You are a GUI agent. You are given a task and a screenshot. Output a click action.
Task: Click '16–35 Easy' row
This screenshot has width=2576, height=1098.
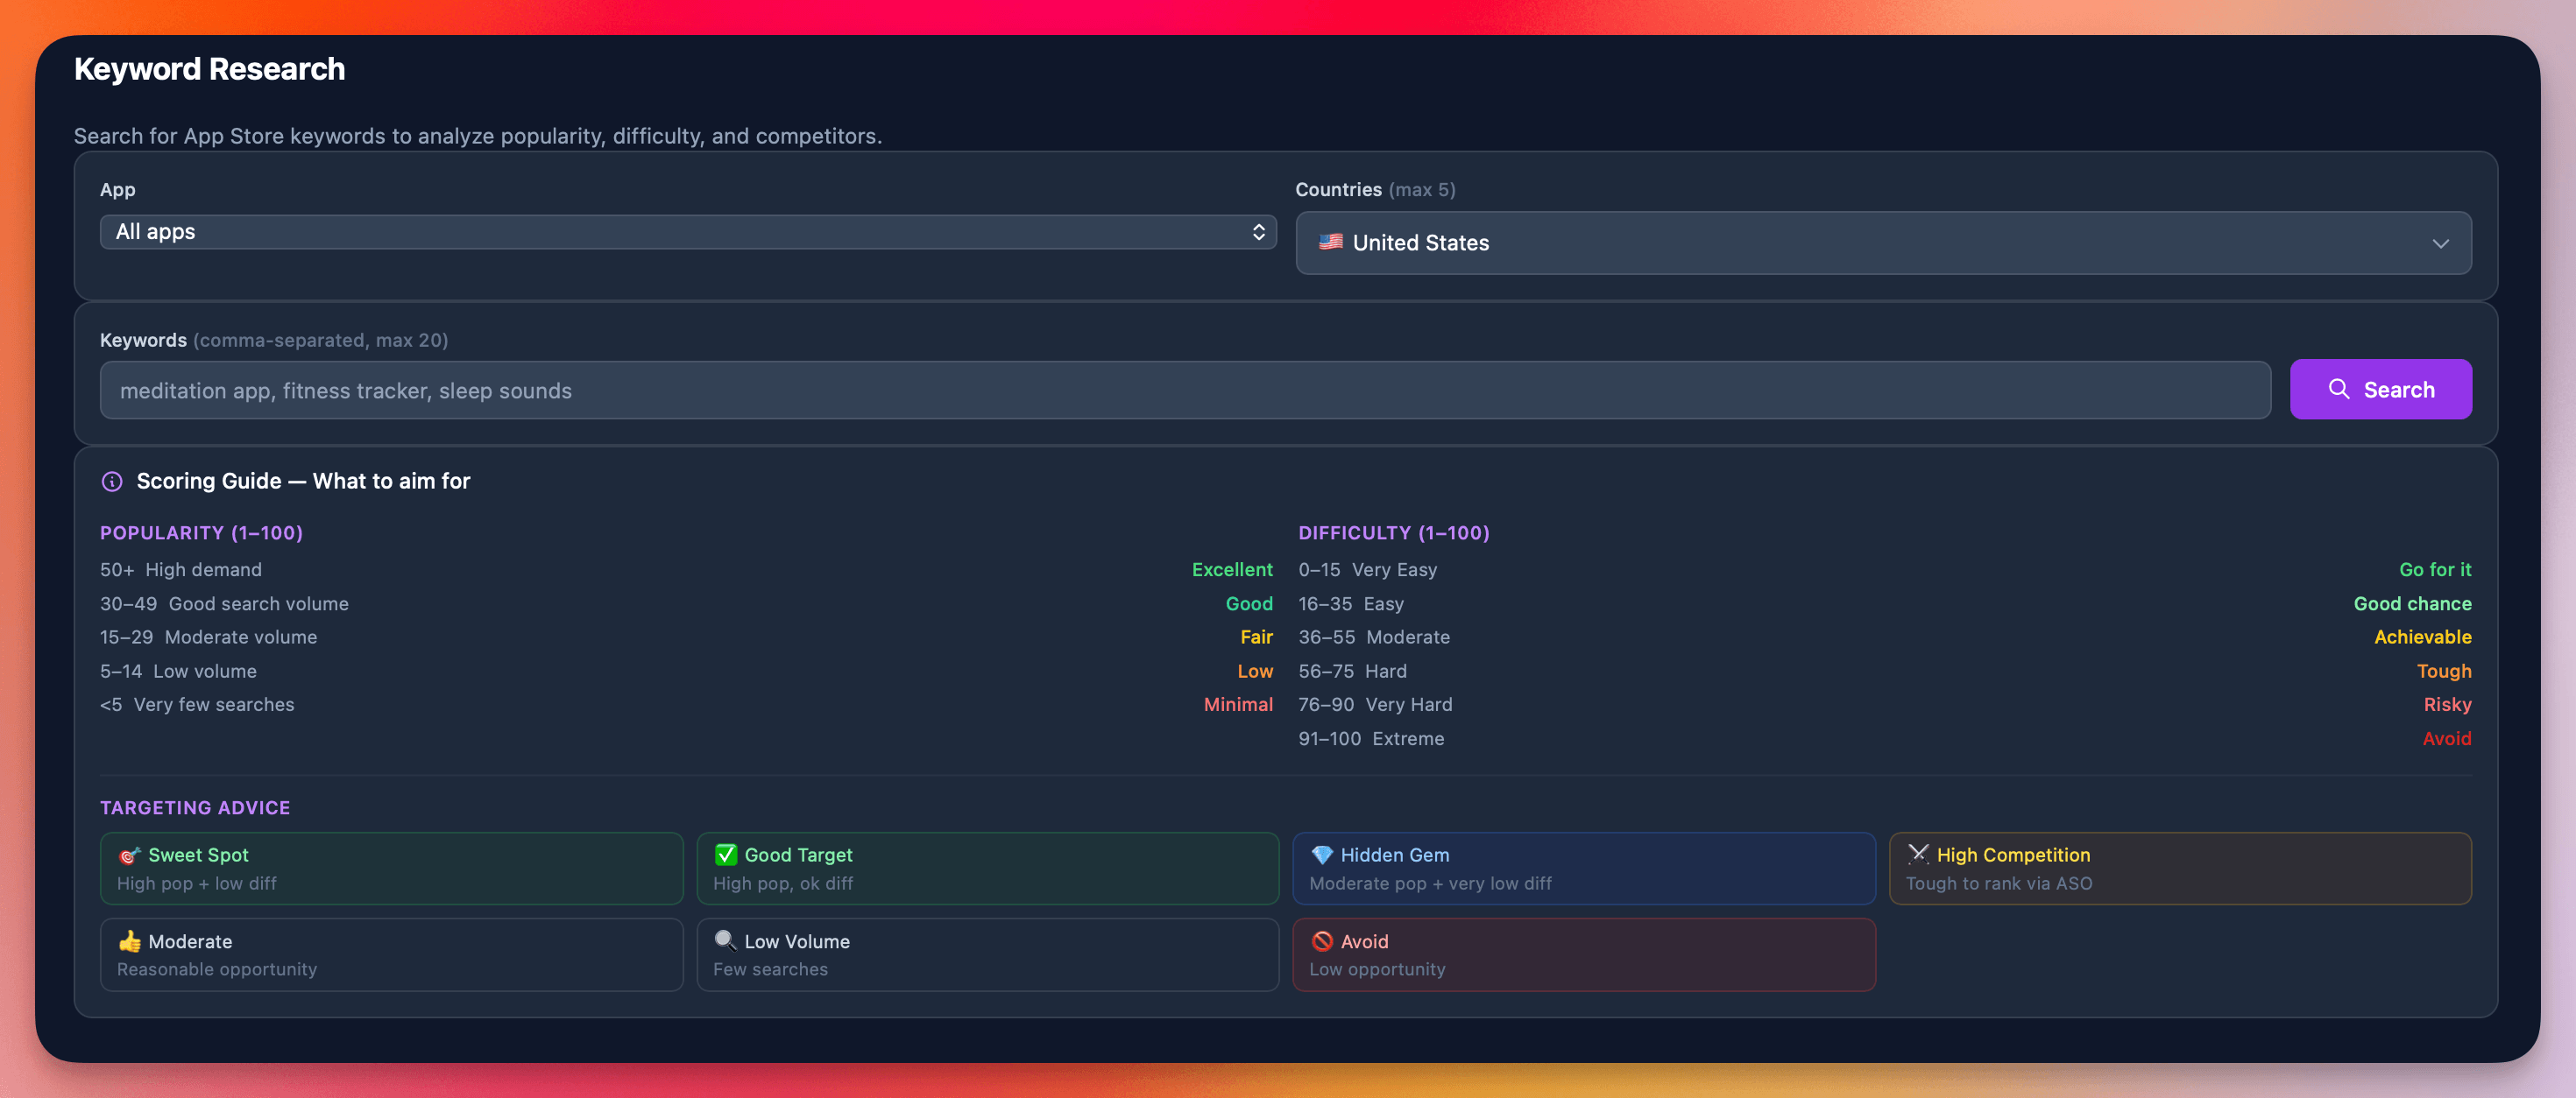click(1885, 603)
